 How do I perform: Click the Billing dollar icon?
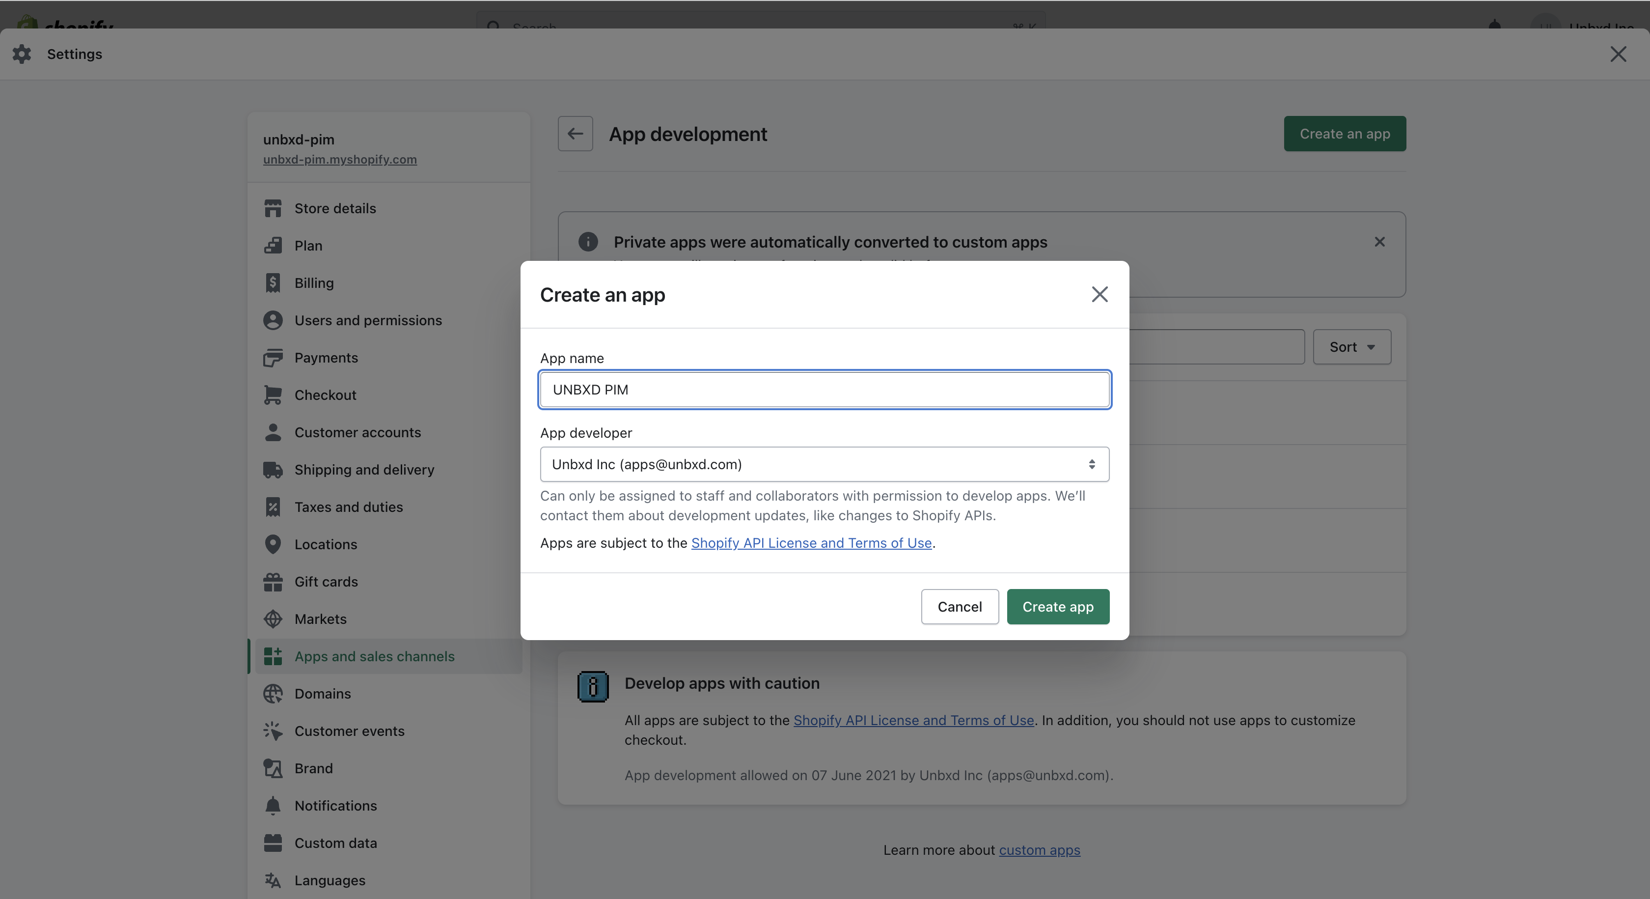(x=273, y=282)
